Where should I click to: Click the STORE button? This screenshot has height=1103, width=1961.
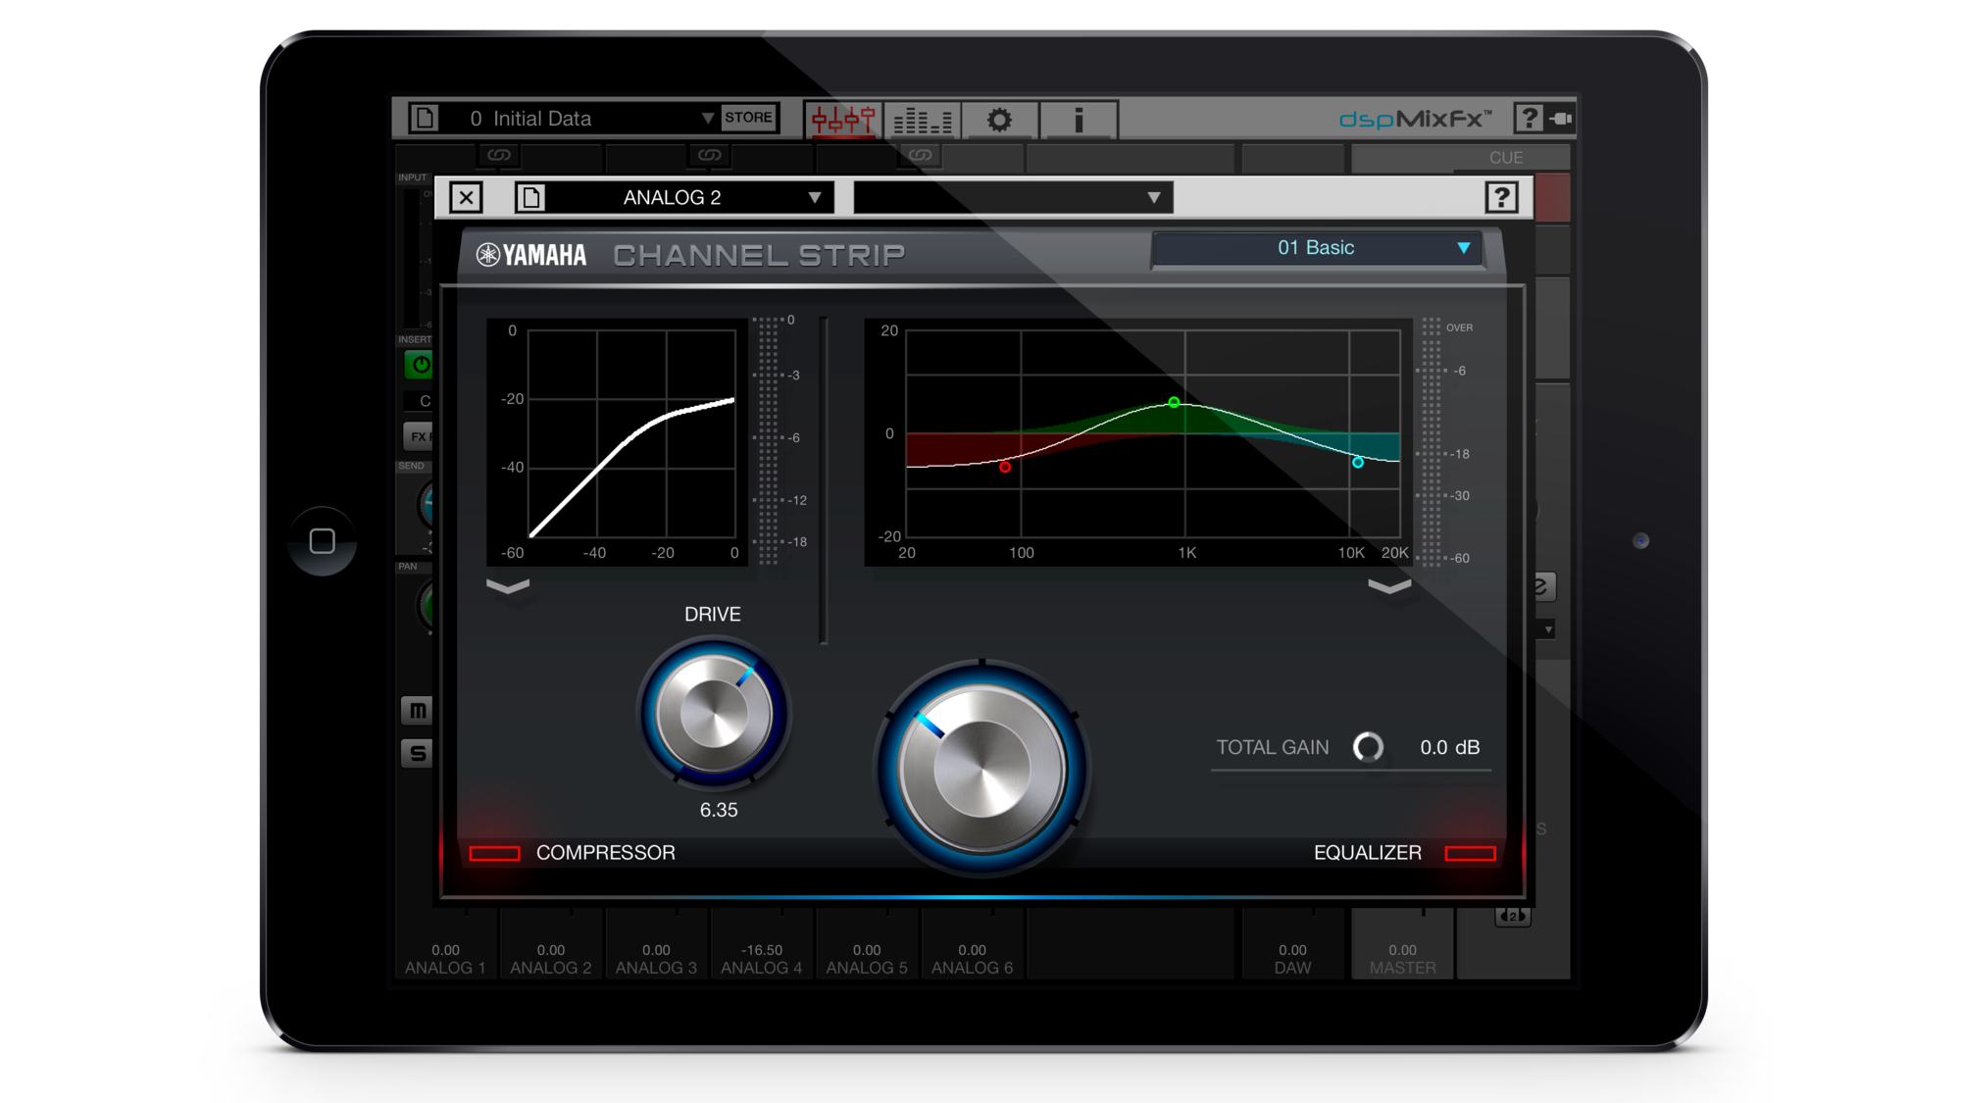click(749, 118)
